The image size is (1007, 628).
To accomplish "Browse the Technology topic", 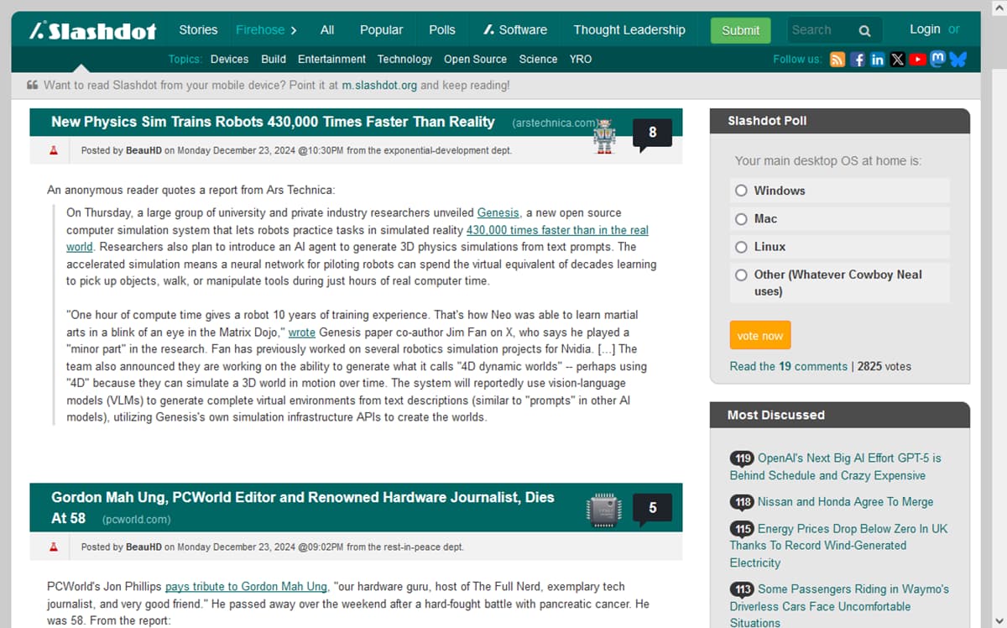I will coord(404,60).
